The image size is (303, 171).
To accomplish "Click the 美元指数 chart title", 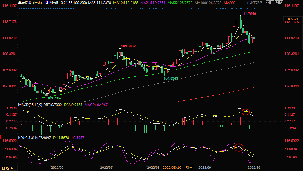I will point(24,3).
